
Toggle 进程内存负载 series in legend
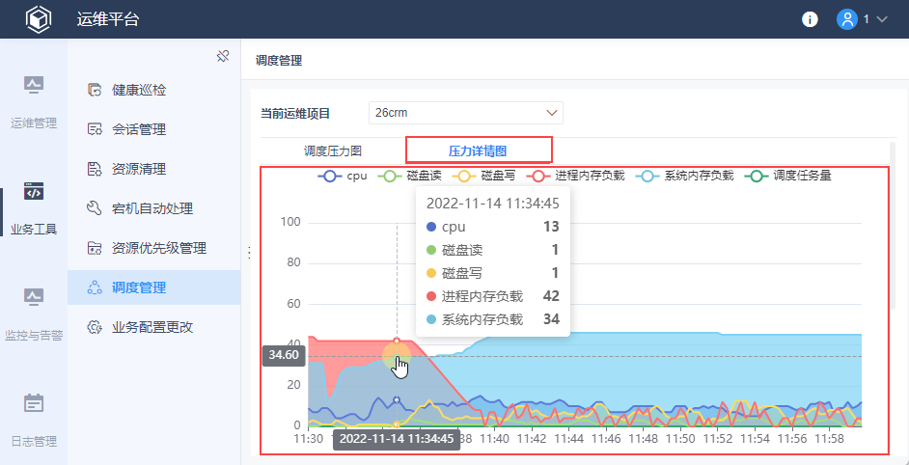[575, 177]
